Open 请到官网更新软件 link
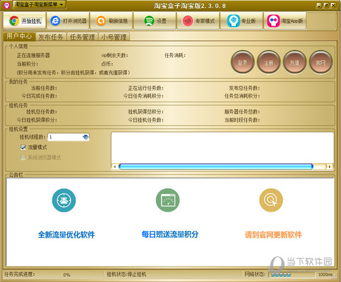The width and height of the screenshot is (341, 282). (x=273, y=235)
